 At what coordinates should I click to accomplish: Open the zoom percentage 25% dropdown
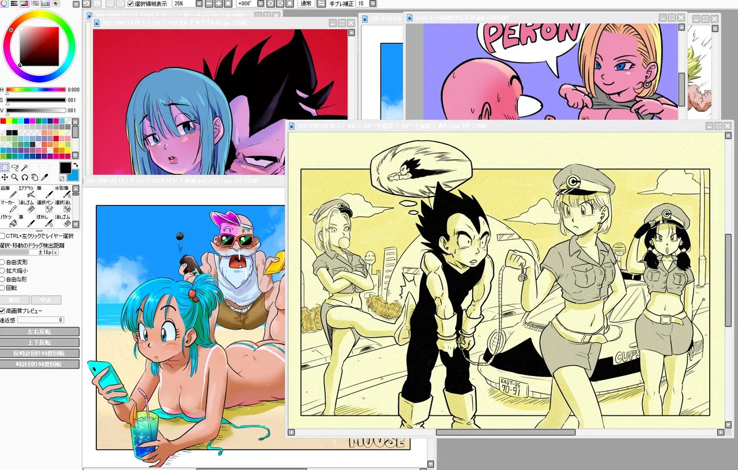(199, 3)
